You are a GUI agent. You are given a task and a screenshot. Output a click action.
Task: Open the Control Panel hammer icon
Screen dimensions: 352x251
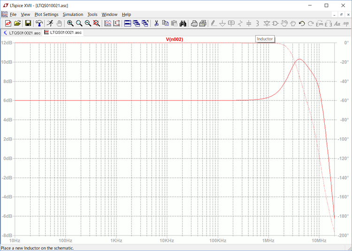pos(39,23)
